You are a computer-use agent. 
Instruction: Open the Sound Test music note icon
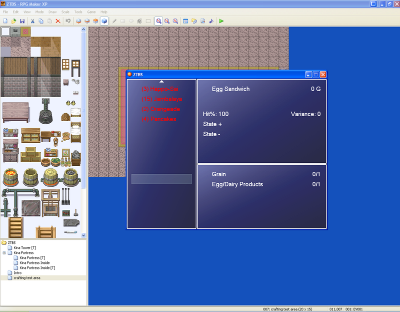pyautogui.click(x=210, y=21)
